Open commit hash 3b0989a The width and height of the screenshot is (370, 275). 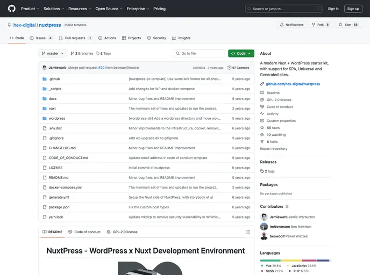click(198, 68)
